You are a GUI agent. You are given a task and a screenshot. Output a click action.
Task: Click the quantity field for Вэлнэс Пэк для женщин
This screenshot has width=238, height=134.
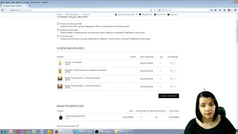[x=171, y=87]
